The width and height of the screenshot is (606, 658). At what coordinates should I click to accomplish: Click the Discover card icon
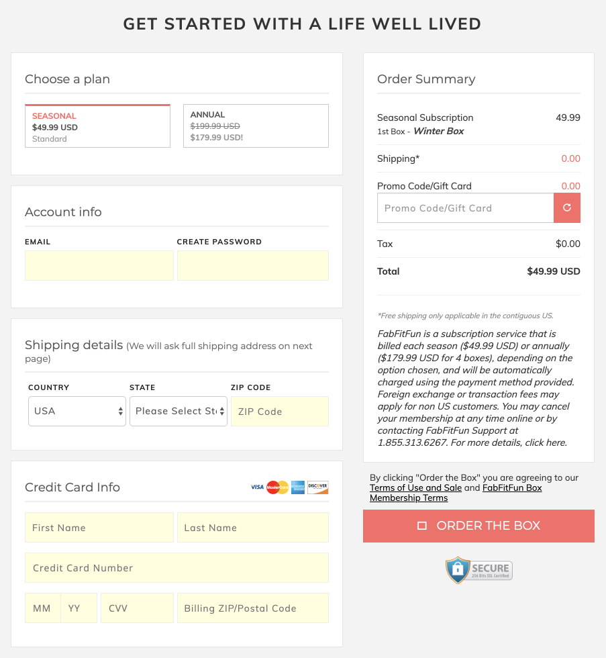coord(317,487)
